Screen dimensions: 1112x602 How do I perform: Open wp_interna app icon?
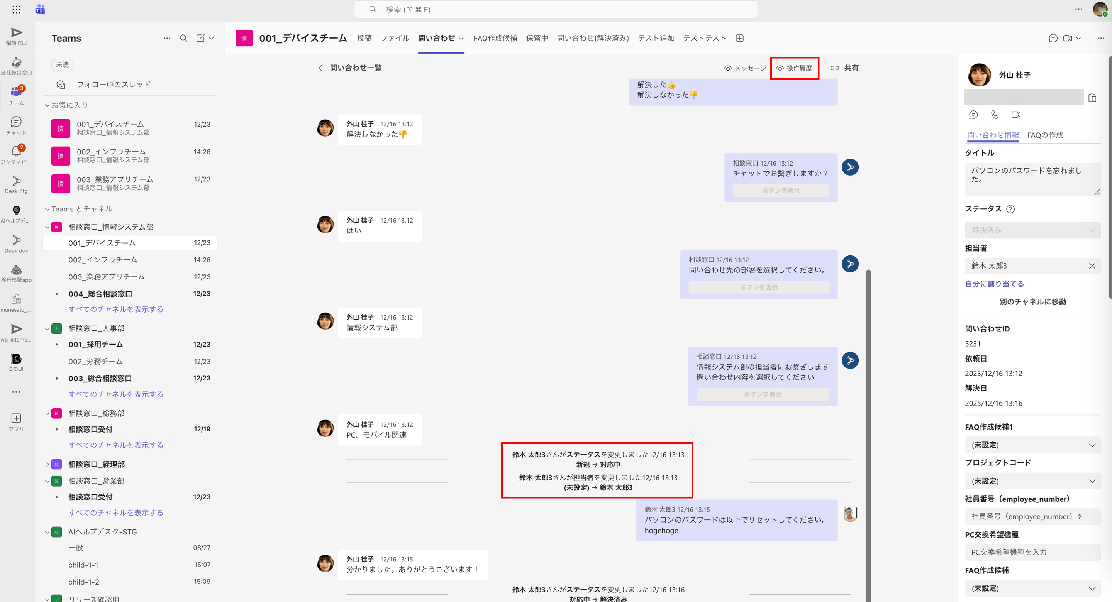click(x=16, y=333)
